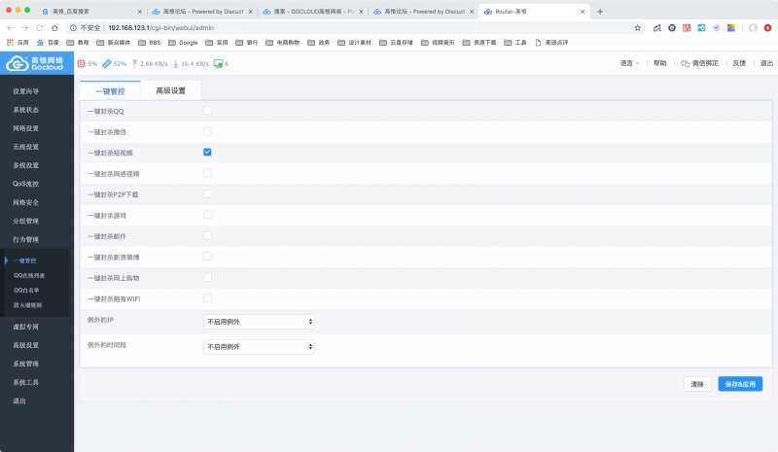
Task: Expand 行为管理 in the sidebar
Action: (x=26, y=240)
